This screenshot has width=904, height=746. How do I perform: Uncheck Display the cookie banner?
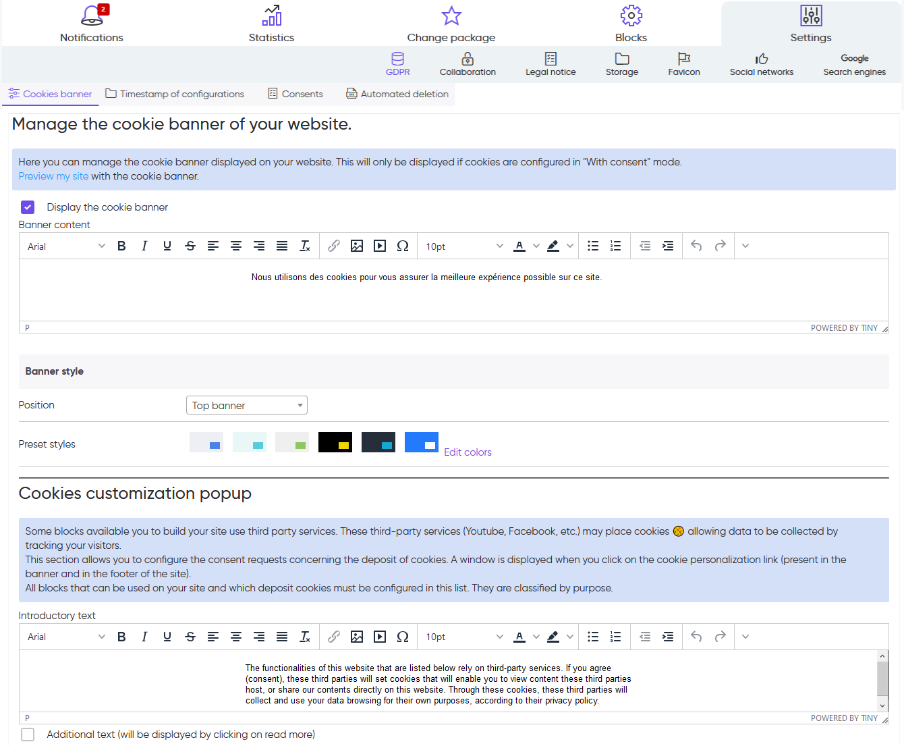tap(28, 207)
